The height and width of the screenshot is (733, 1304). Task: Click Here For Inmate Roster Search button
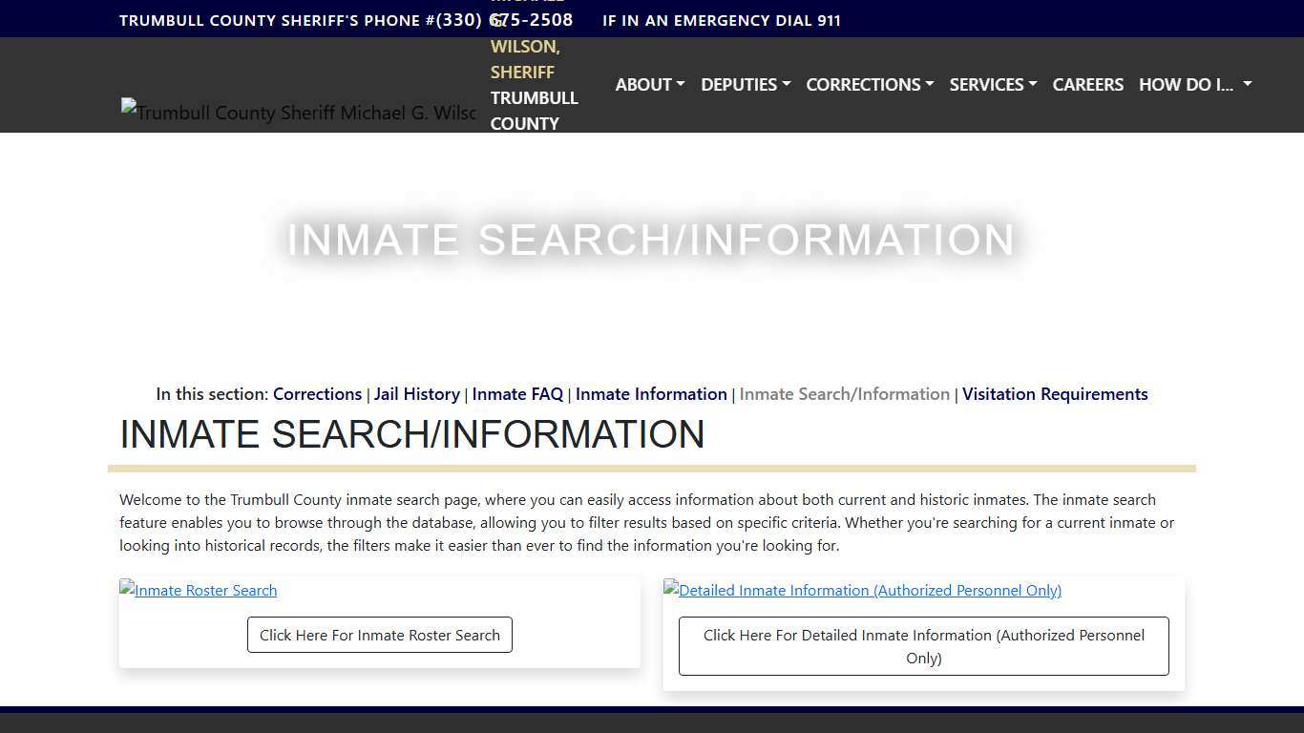(x=379, y=635)
